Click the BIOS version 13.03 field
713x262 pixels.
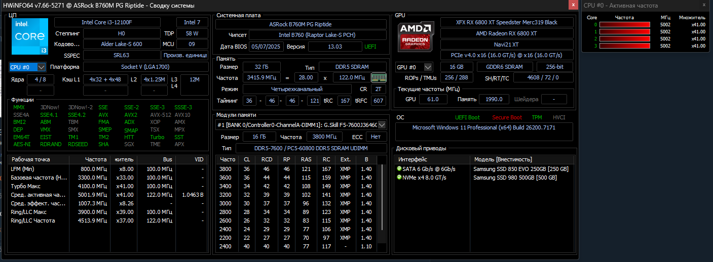point(335,46)
